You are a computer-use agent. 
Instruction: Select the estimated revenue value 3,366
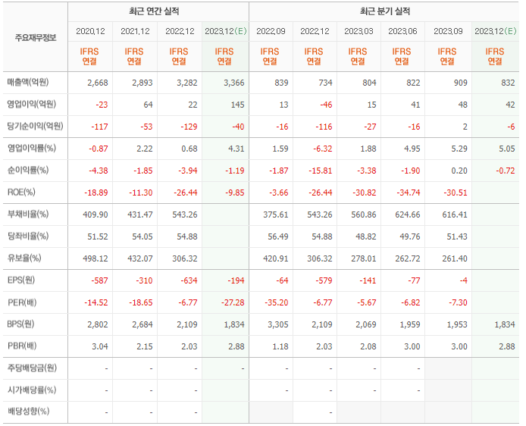point(234,83)
